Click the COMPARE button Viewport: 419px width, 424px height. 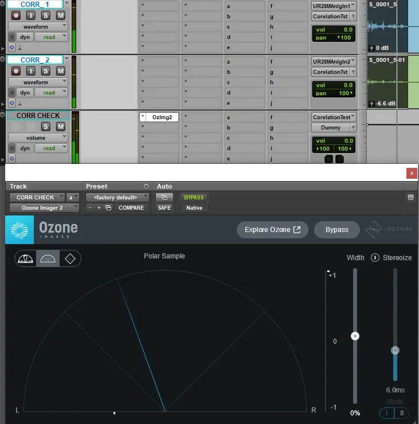[131, 207]
